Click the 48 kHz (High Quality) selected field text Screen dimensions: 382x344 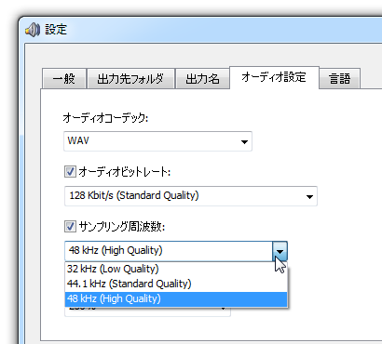116,250
